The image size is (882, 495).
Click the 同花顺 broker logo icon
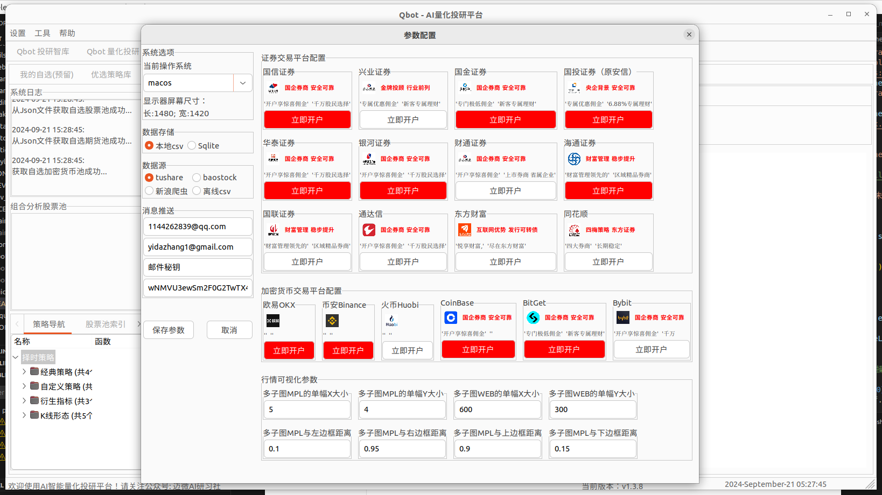point(573,229)
